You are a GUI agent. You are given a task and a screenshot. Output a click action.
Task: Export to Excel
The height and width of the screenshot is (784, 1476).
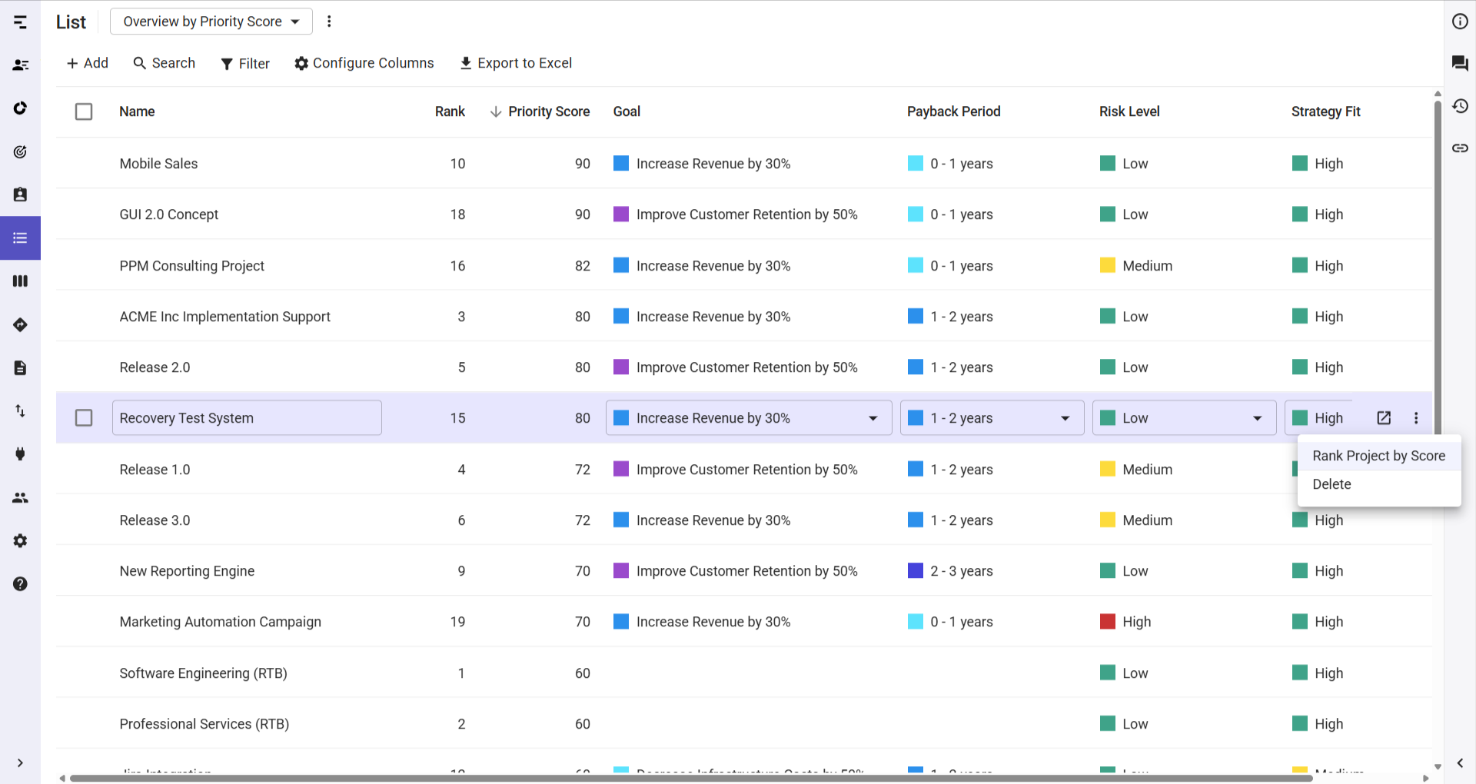[x=516, y=63]
